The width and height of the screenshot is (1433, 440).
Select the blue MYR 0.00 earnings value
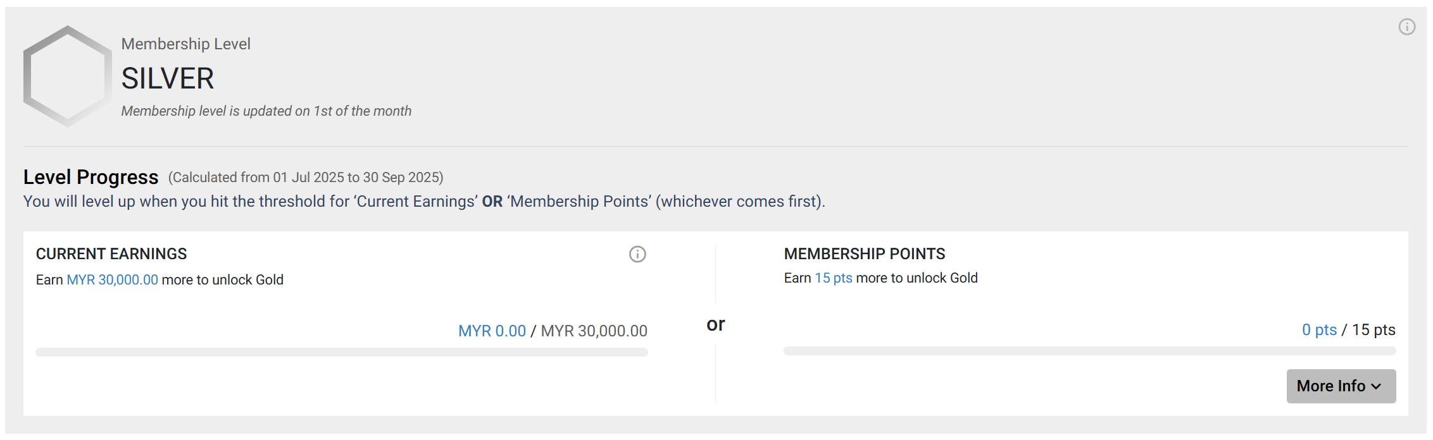[x=492, y=331]
